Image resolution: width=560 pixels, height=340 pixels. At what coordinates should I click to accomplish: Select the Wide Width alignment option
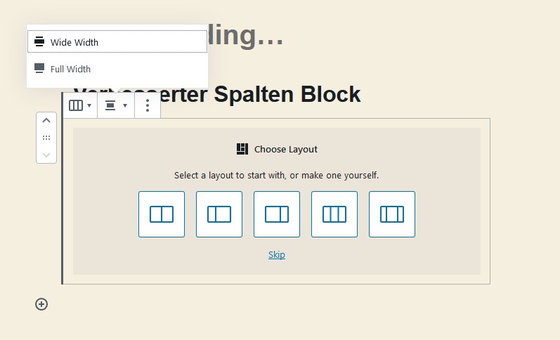(117, 42)
